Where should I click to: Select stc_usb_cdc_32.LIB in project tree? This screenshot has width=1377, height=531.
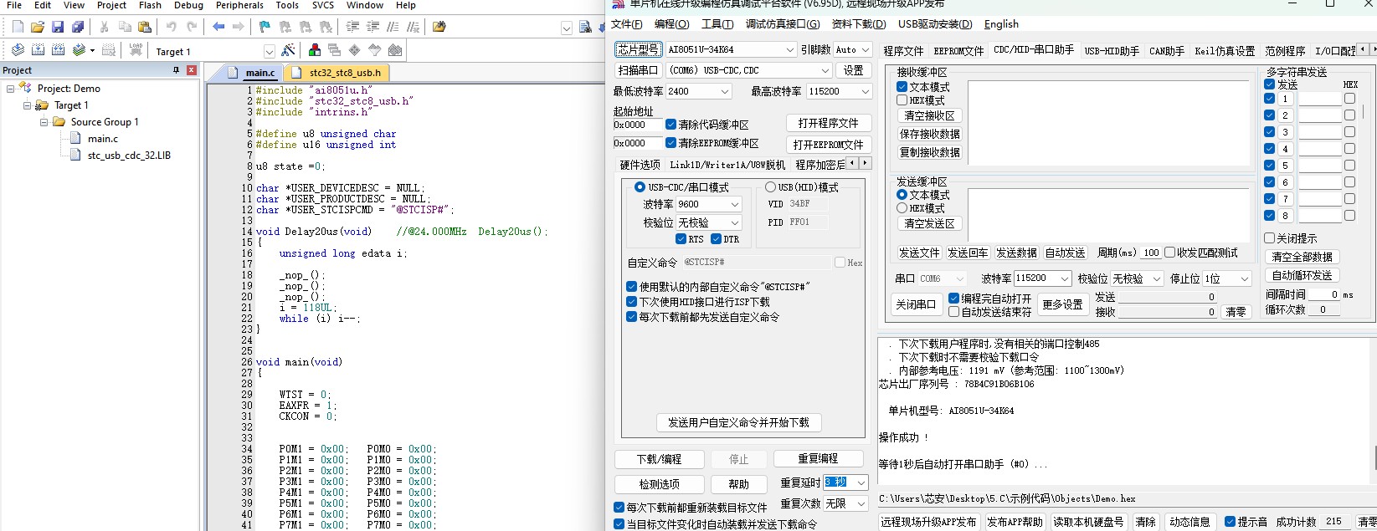[x=129, y=156]
